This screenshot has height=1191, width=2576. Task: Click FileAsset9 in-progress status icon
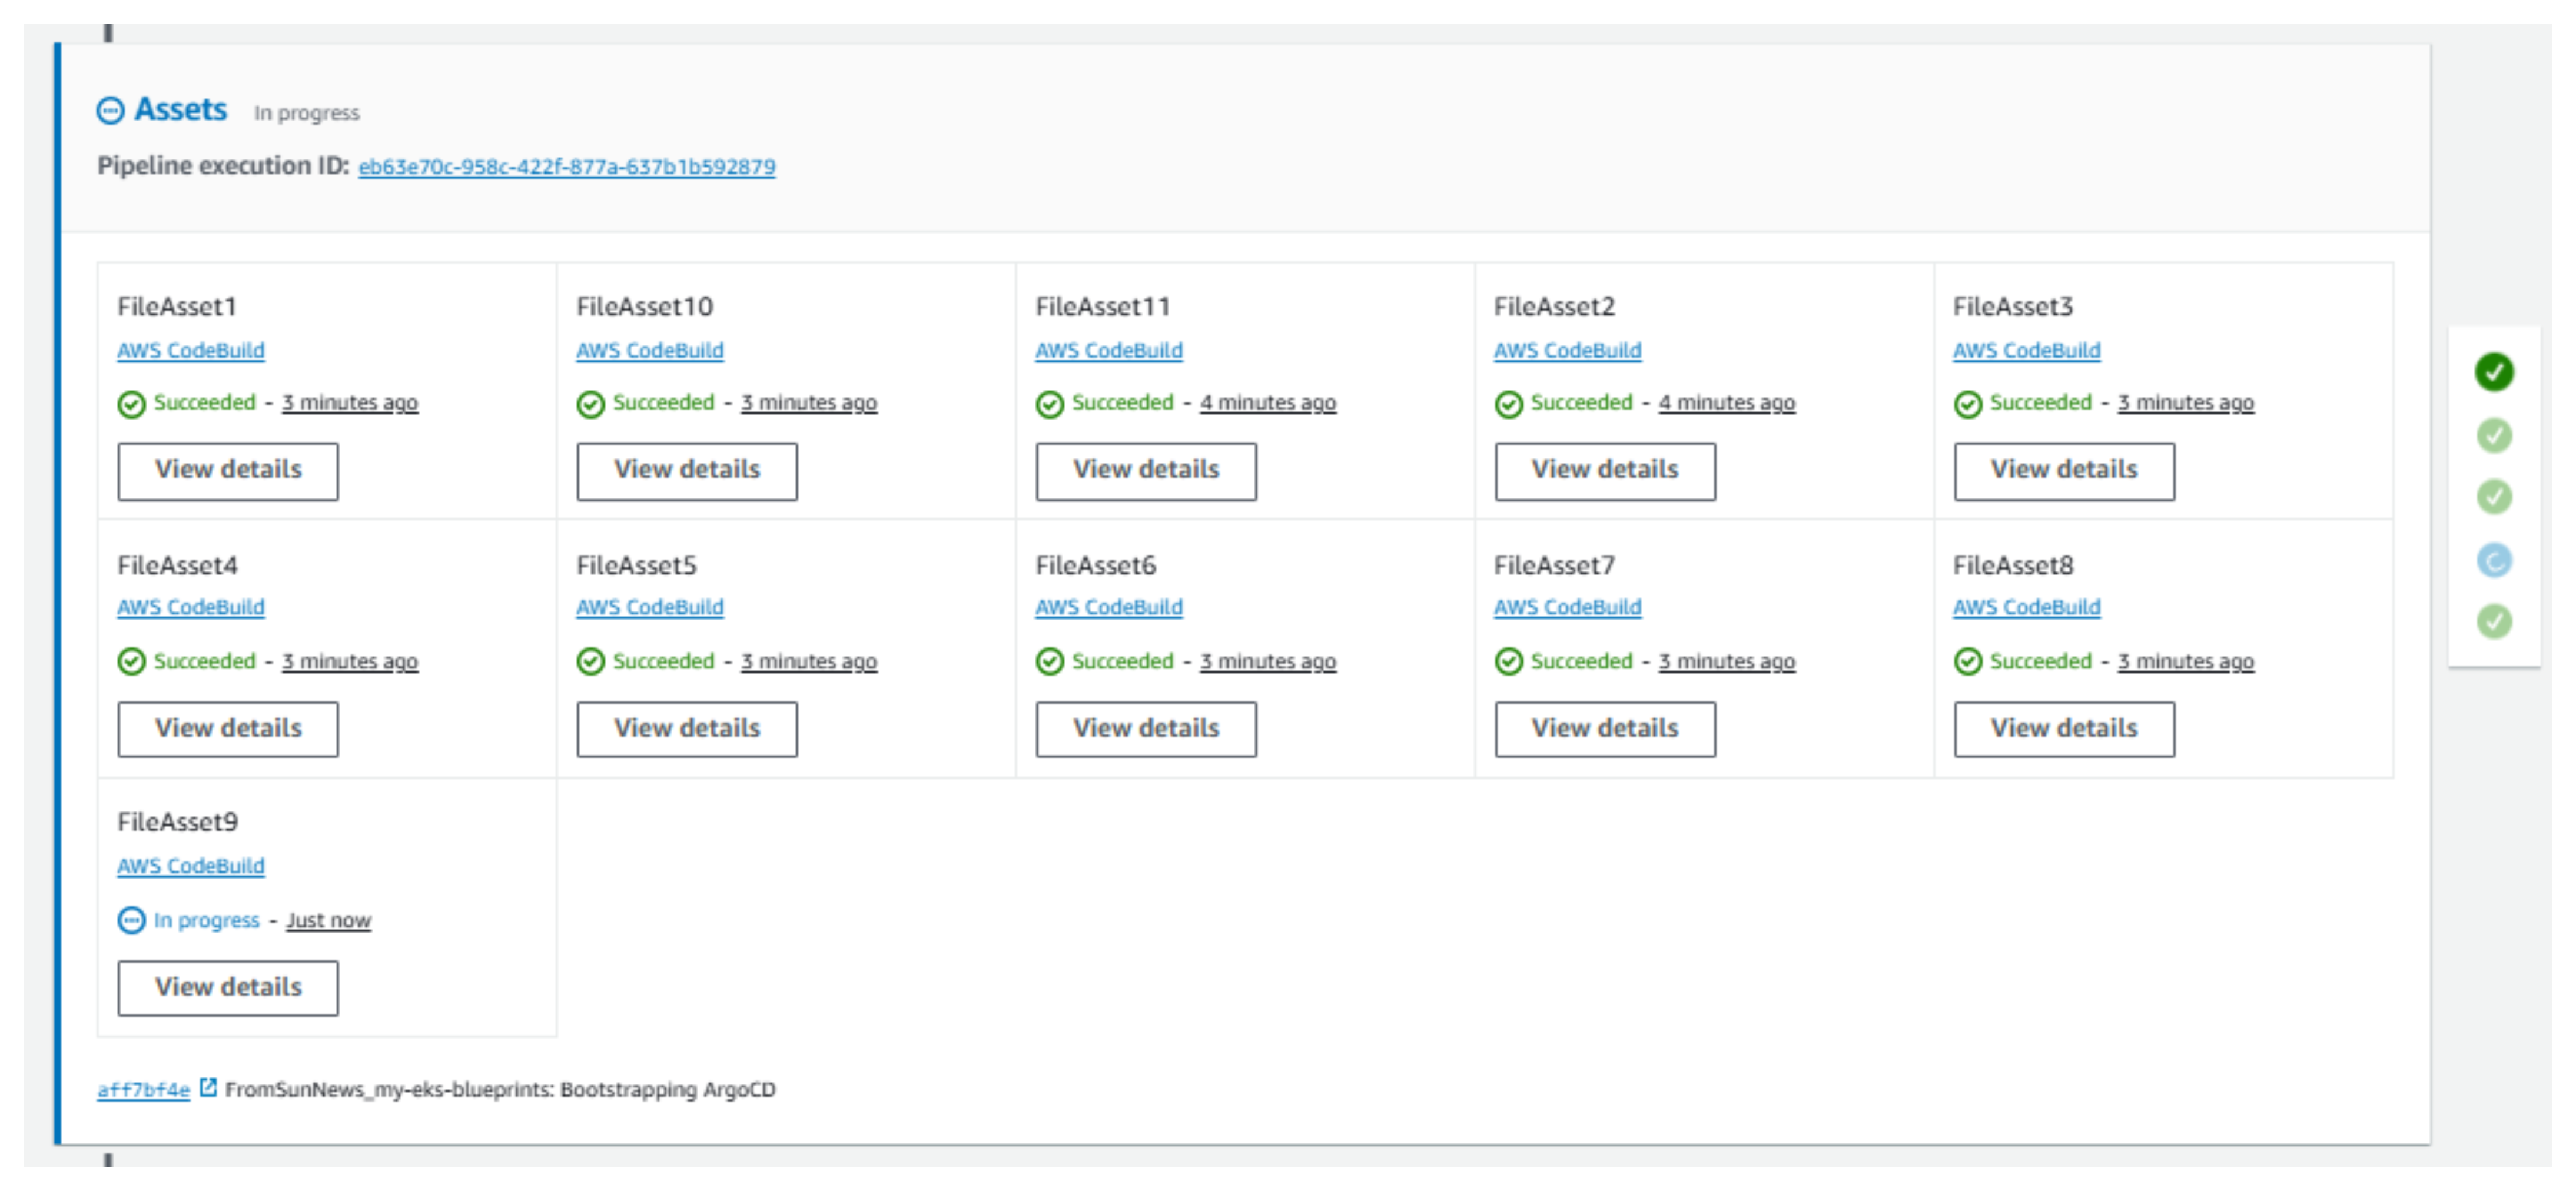tap(131, 920)
